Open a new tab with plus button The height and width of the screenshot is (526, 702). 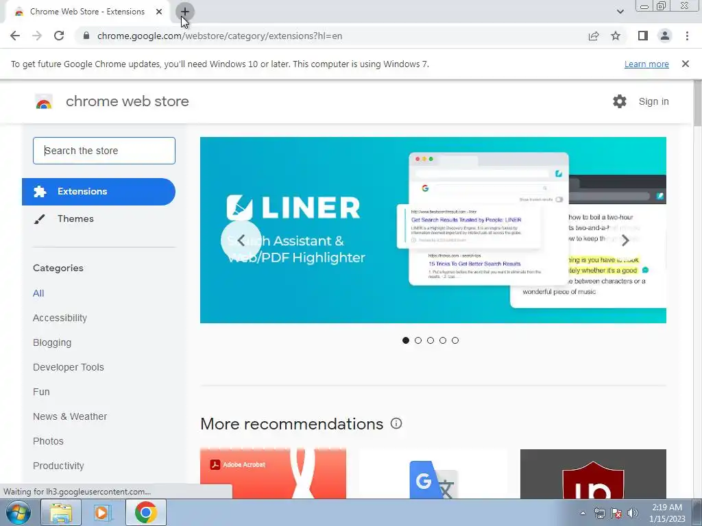pos(184,12)
